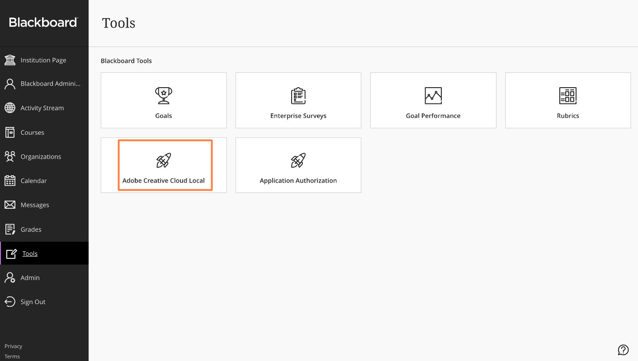Image resolution: width=638 pixels, height=361 pixels.
Task: Click the Messages envelope icon
Action: pos(9,205)
